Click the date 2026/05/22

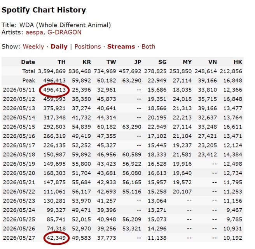pos(19,192)
